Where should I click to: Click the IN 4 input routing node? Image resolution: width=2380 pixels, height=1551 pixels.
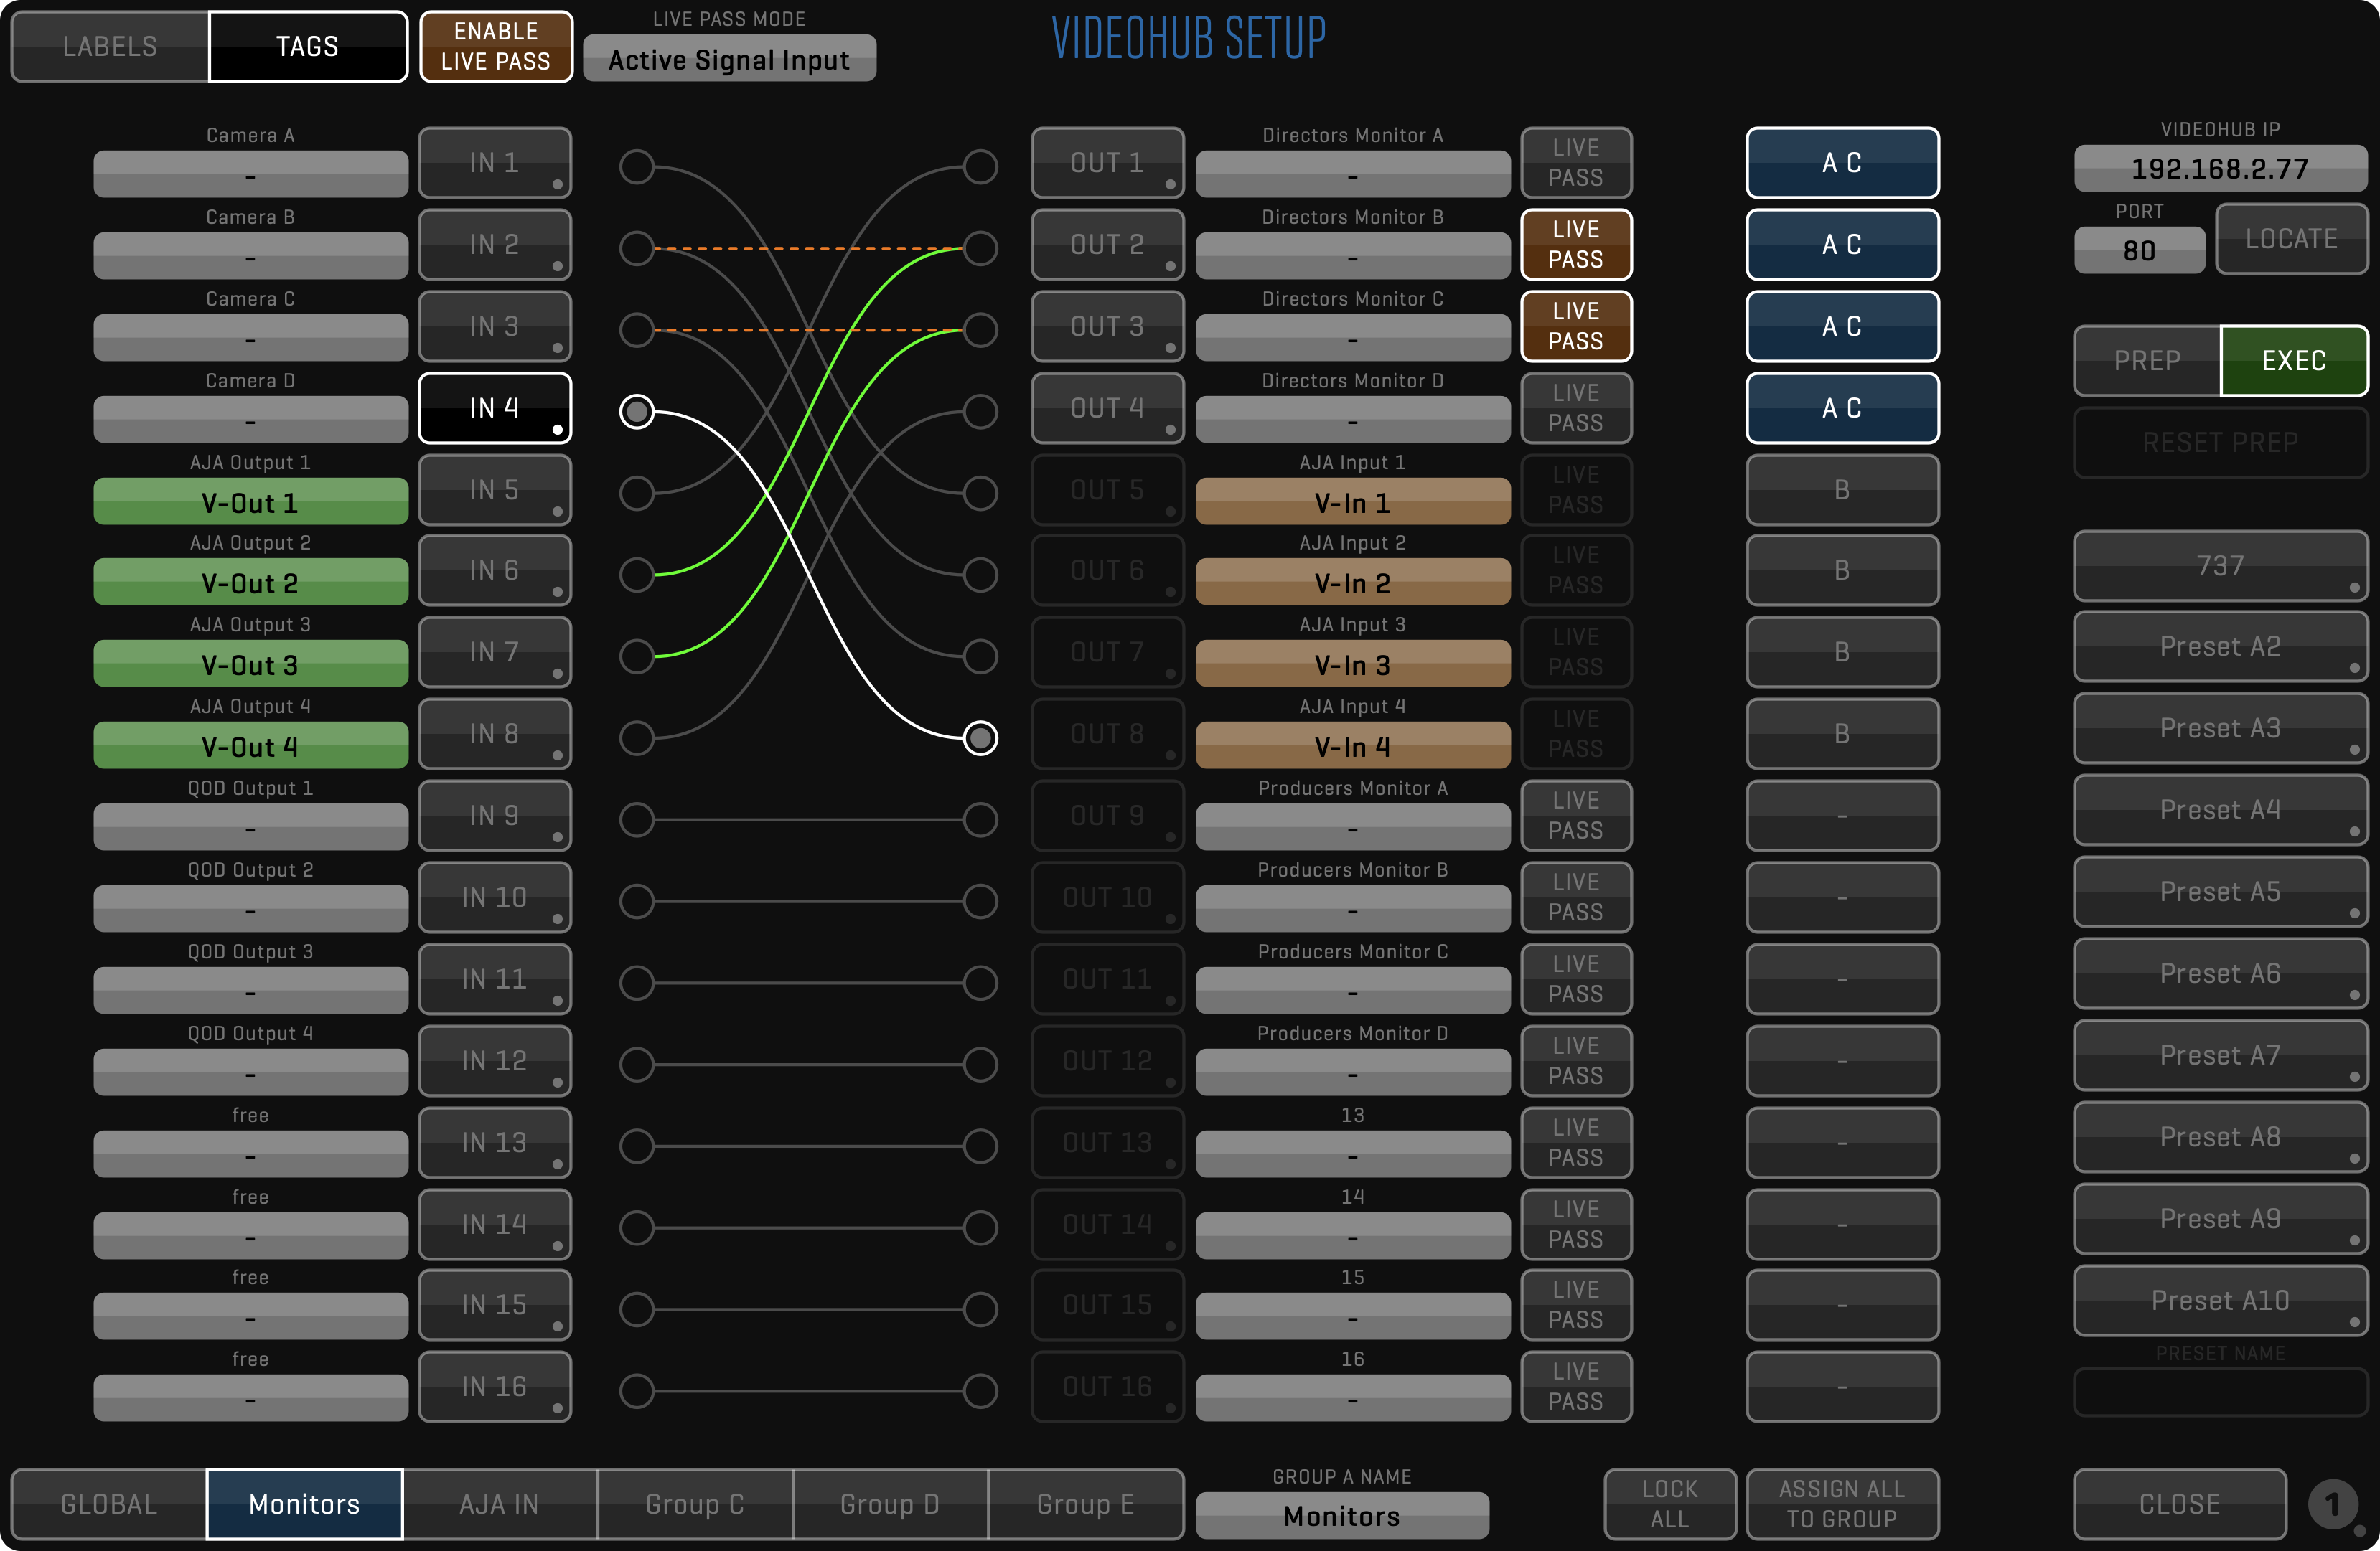click(x=636, y=411)
